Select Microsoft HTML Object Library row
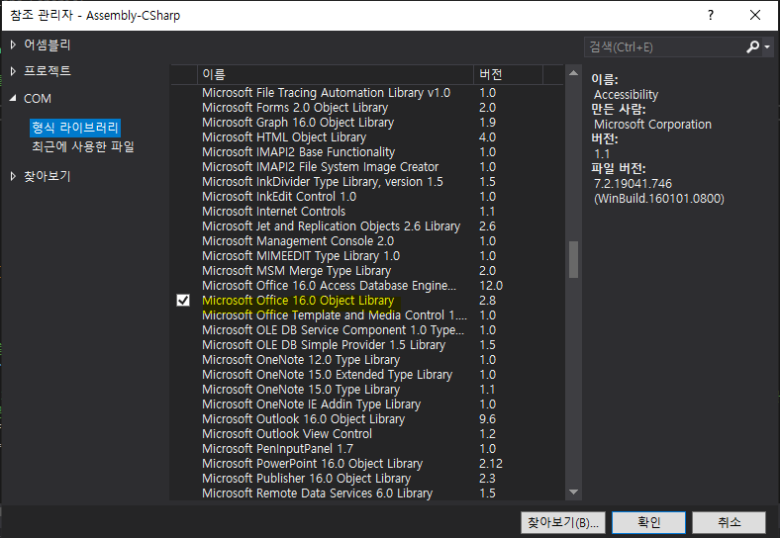This screenshot has height=538, width=780. pyautogui.click(x=367, y=137)
